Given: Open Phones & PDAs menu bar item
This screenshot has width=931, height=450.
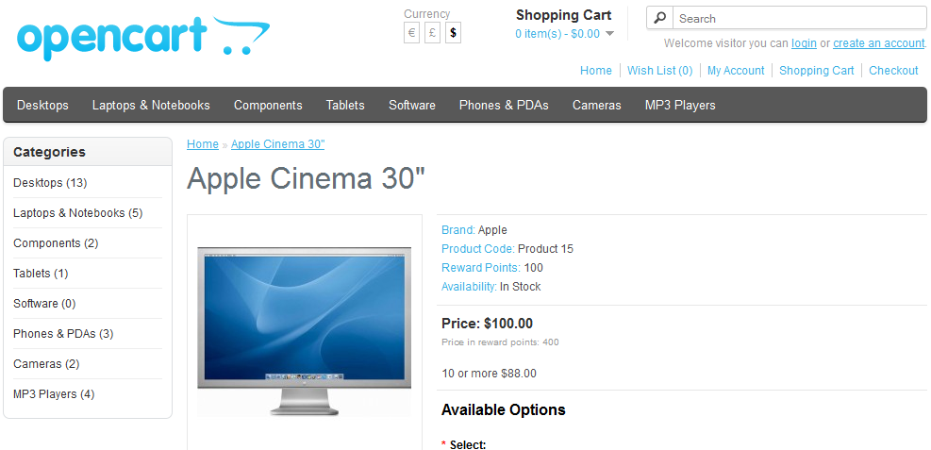Looking at the screenshot, I should click(504, 105).
